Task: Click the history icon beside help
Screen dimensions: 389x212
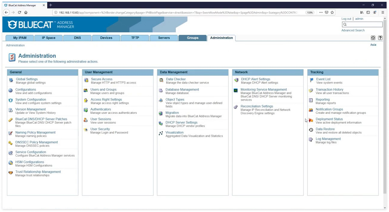Action: point(373,38)
